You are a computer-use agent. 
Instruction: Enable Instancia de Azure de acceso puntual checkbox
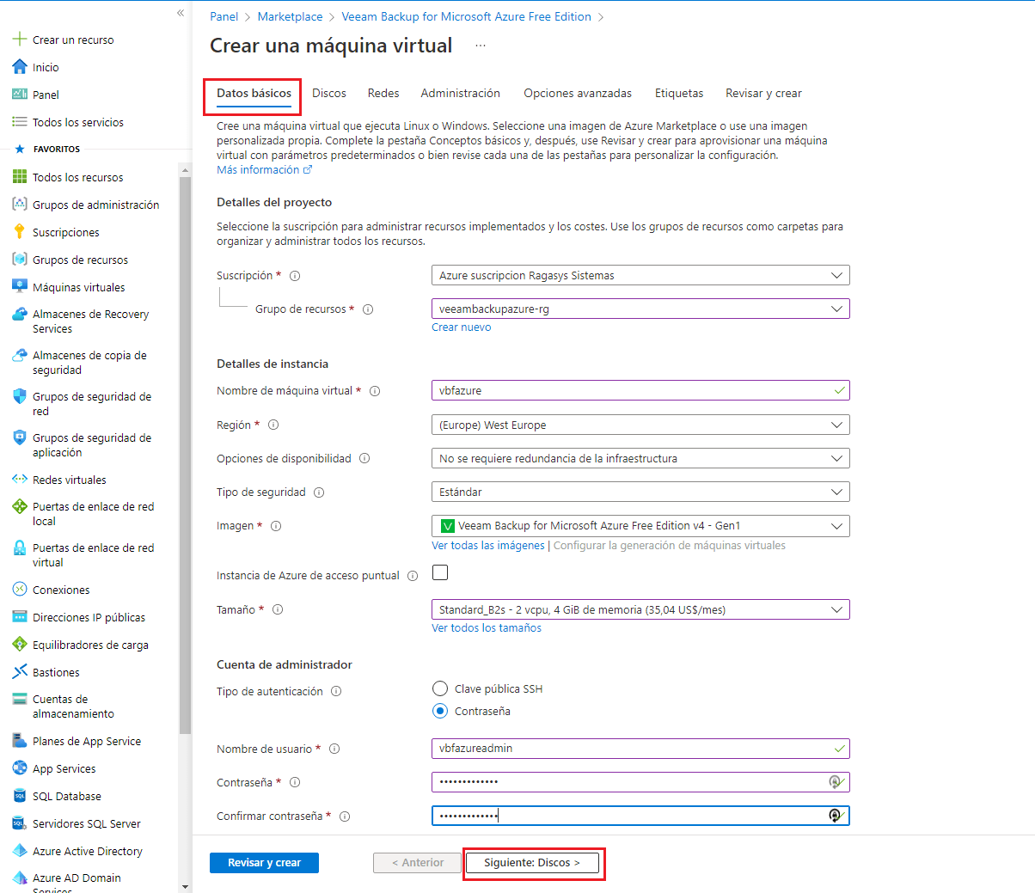pyautogui.click(x=440, y=572)
